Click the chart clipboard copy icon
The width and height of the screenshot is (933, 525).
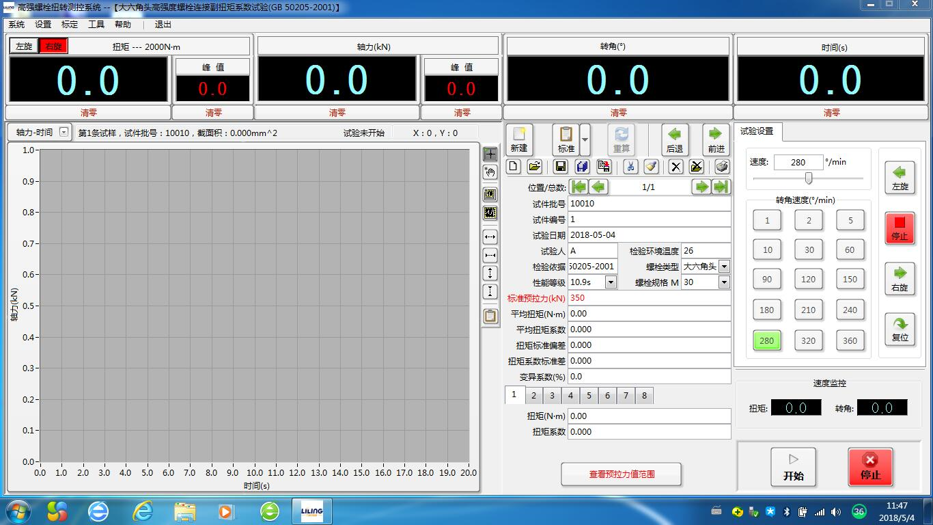(x=490, y=316)
